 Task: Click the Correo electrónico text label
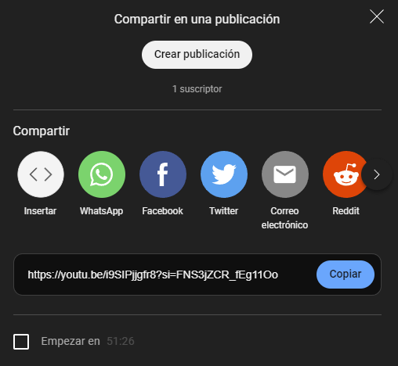pos(284,218)
